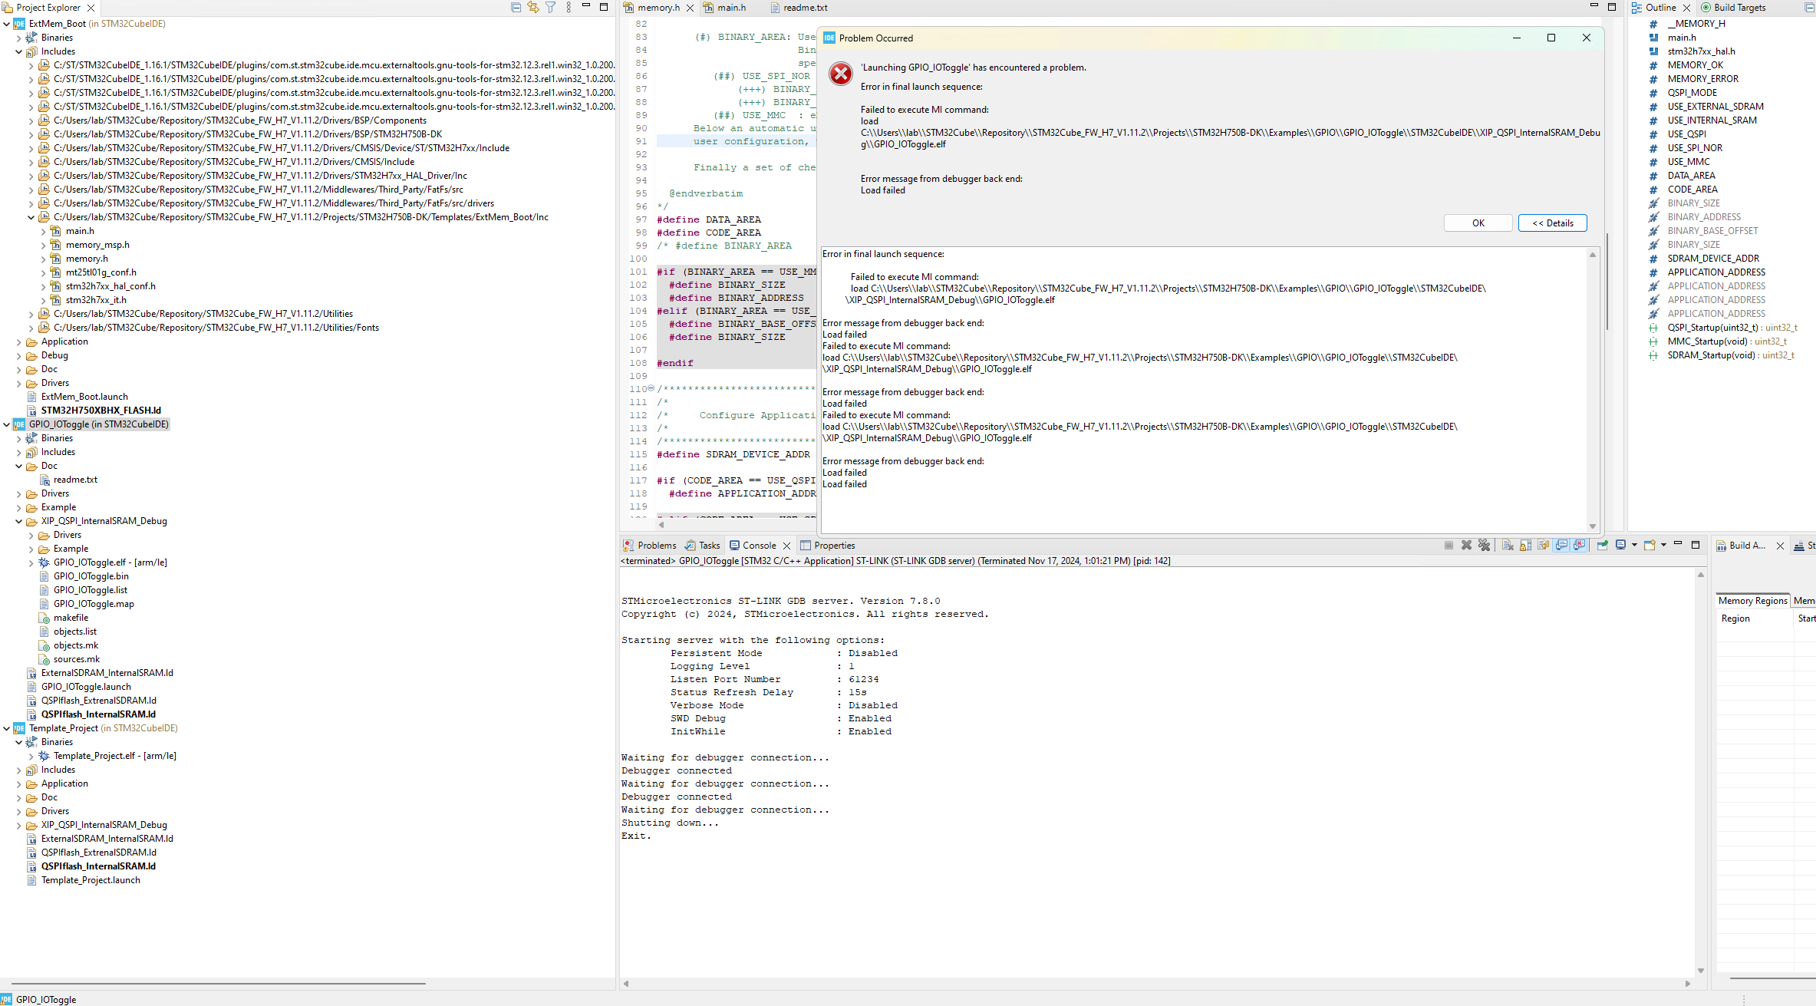Switch to the Problems tab

pyautogui.click(x=656, y=545)
